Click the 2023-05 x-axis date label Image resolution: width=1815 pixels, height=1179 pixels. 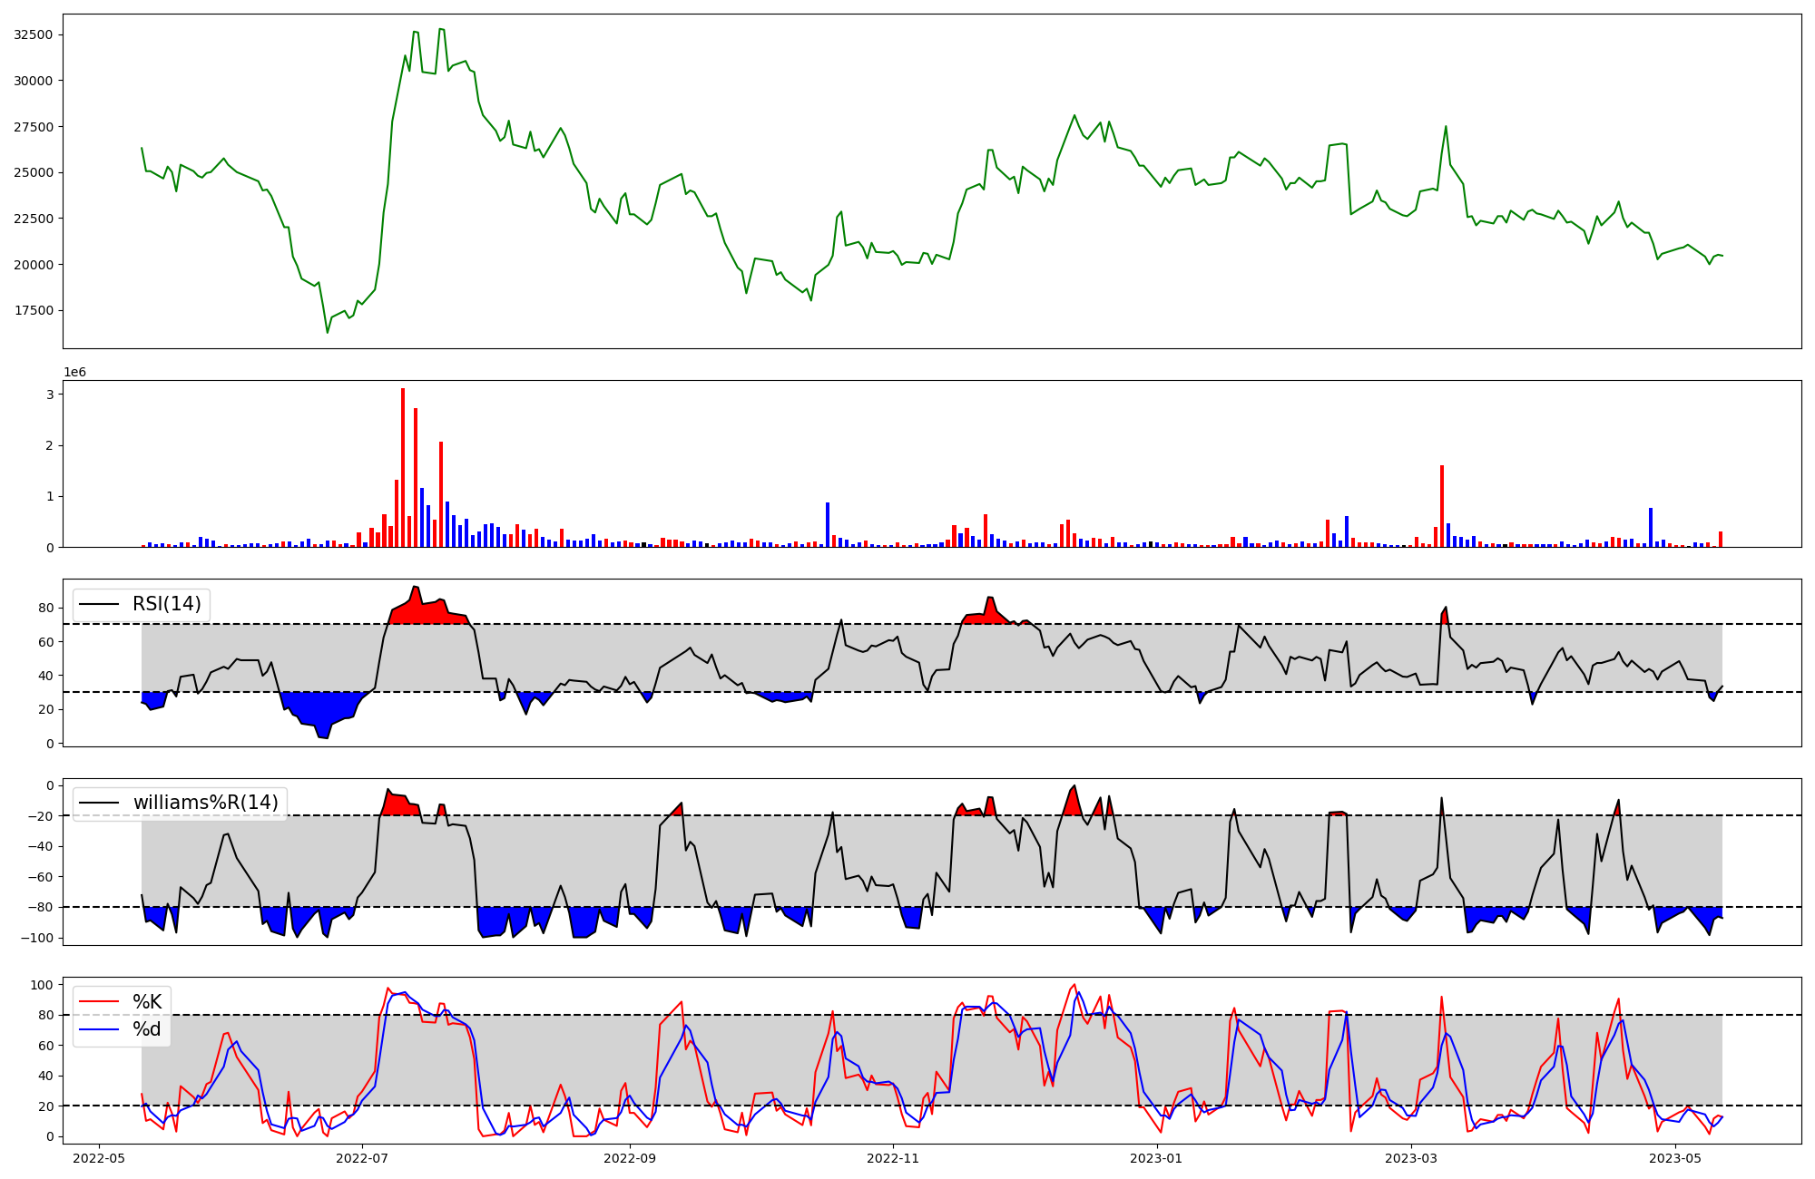pos(1674,1158)
